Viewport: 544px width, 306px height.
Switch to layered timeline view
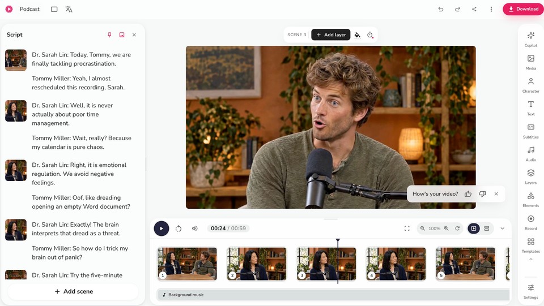pos(487,229)
